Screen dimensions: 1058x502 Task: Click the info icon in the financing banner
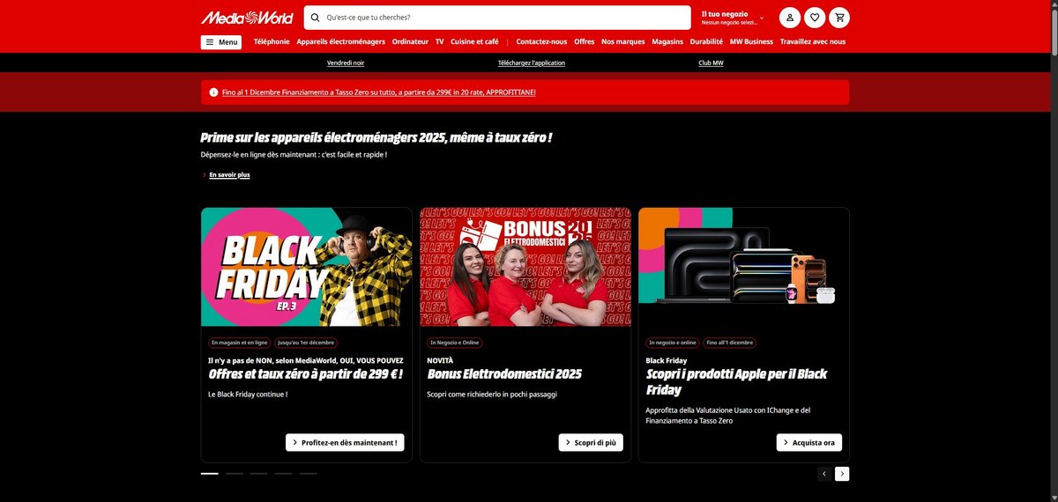(x=213, y=92)
